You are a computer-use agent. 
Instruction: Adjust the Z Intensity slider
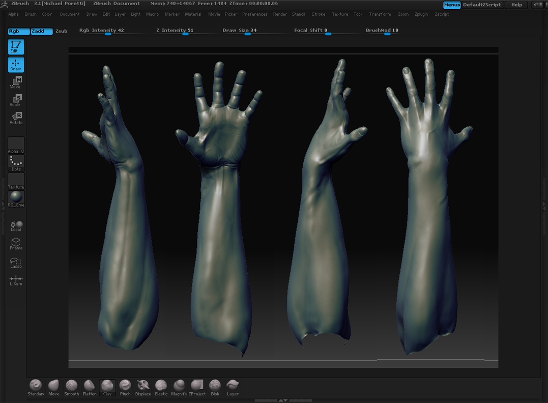click(186, 31)
